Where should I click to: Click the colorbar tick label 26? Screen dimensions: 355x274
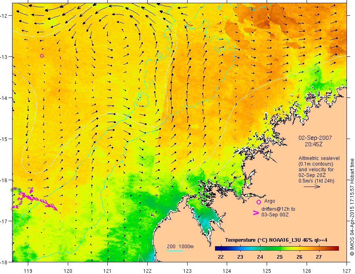tap(299, 257)
